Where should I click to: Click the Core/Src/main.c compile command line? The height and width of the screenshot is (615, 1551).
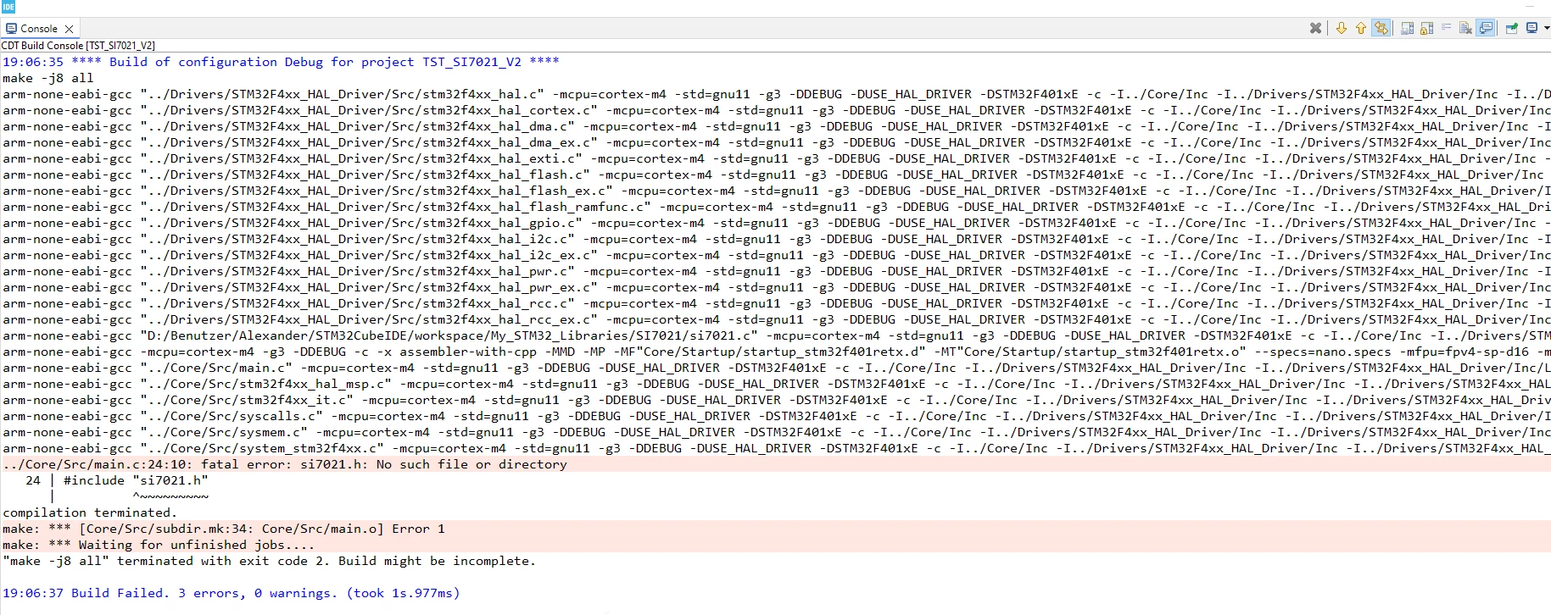point(776,368)
